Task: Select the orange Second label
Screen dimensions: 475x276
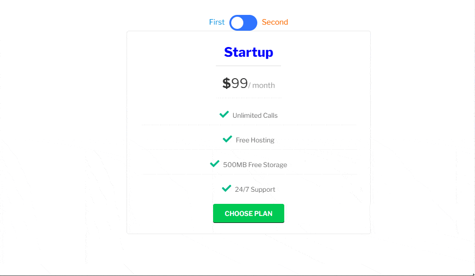Action: (x=275, y=22)
